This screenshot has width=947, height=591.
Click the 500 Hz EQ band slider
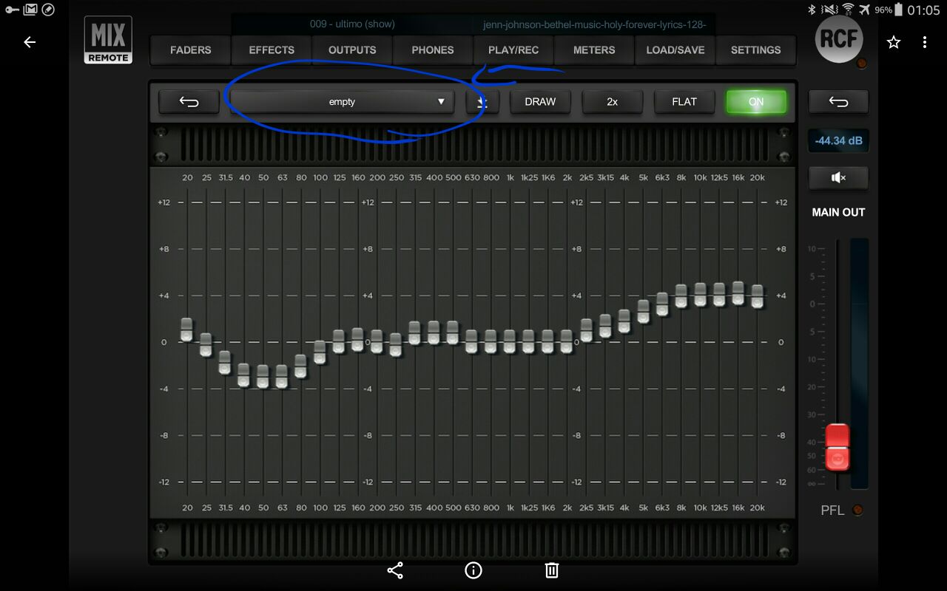point(452,332)
